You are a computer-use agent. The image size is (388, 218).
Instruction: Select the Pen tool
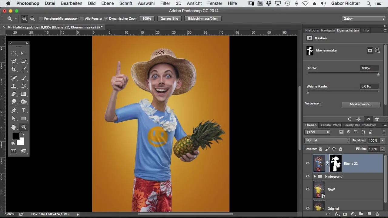point(14,111)
